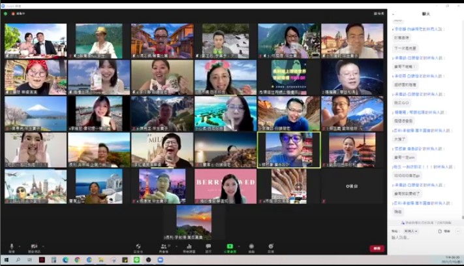Click the chat message containing 'GO'

click(401, 103)
